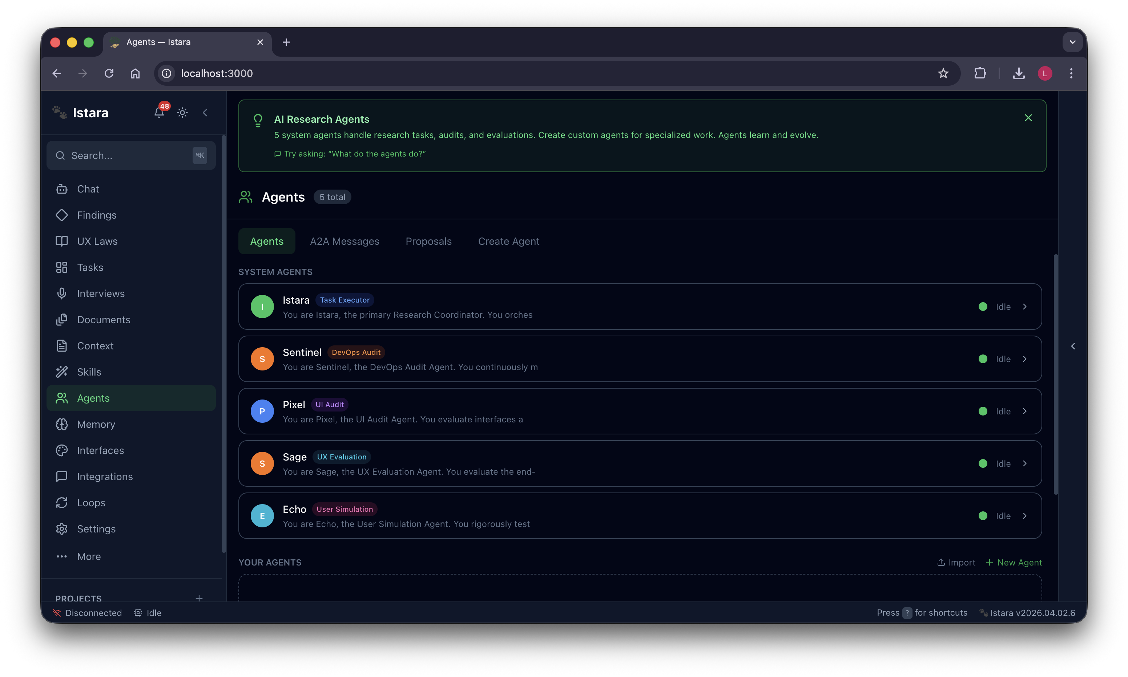This screenshot has width=1128, height=677.
Task: Expand the Sentinel agent row chevron
Action: click(1025, 359)
